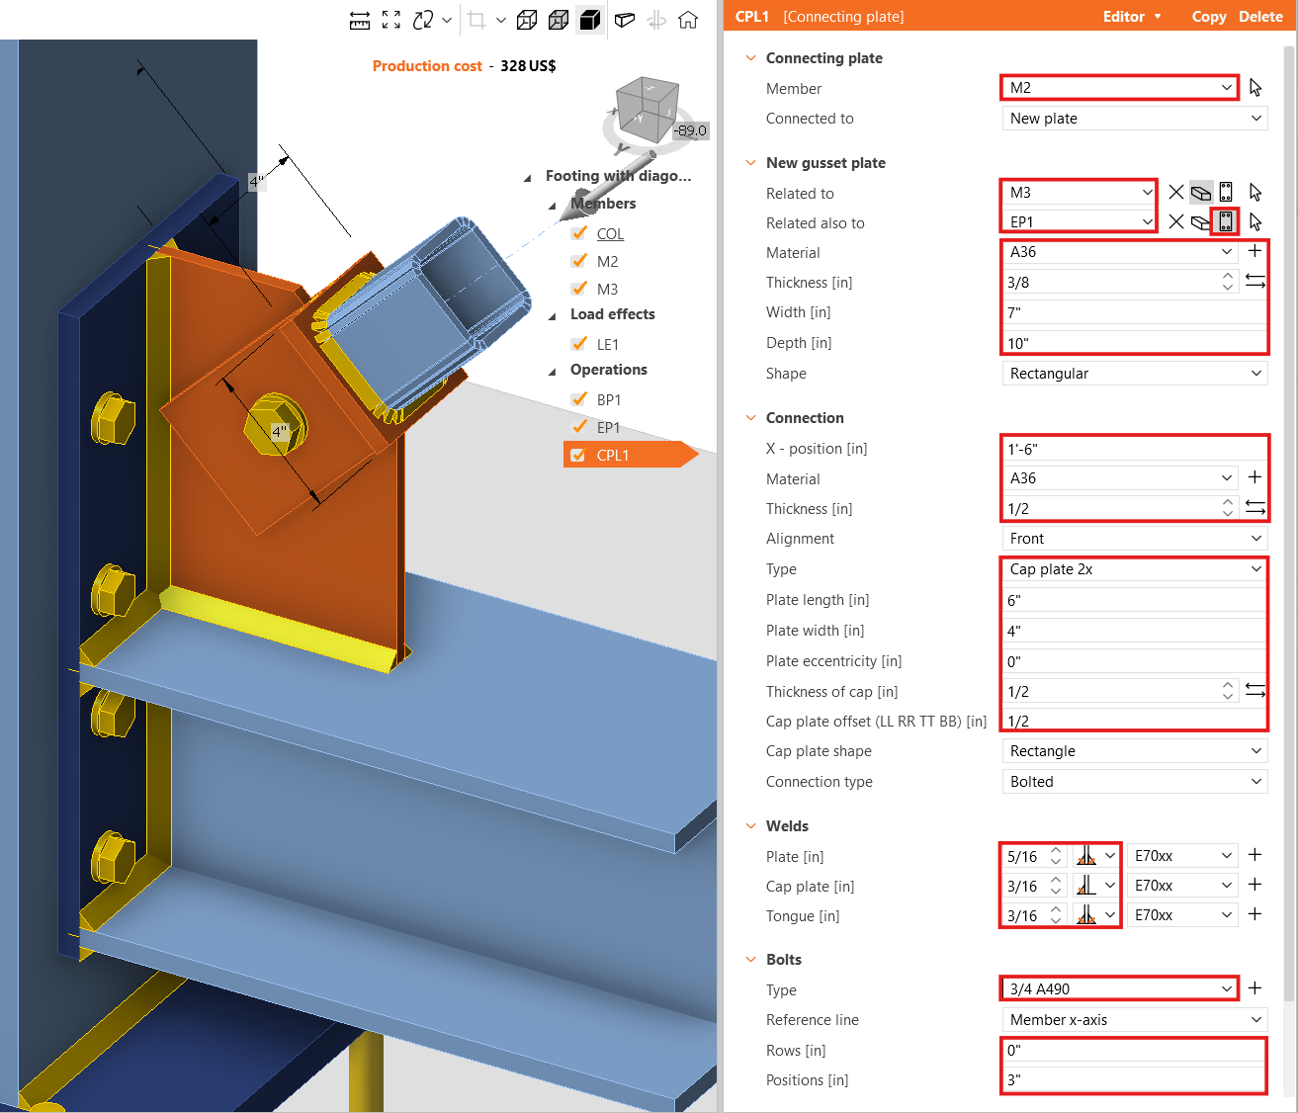Viewport: 1298px width, 1113px height.
Task: Click the Plate length field showing 6"
Action: pos(1135,600)
